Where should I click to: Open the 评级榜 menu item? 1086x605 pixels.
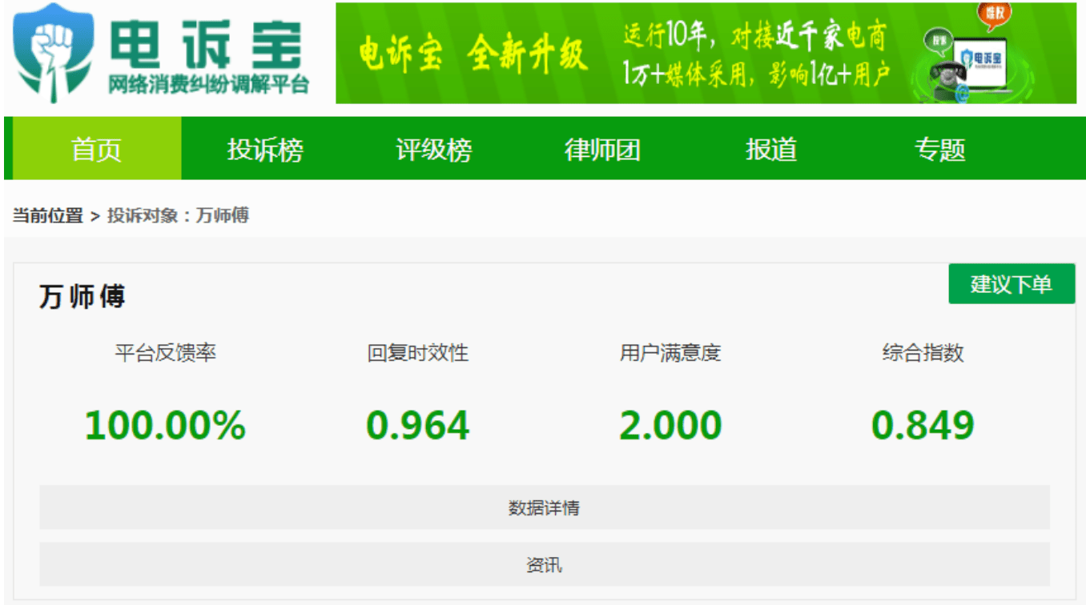[x=434, y=149]
